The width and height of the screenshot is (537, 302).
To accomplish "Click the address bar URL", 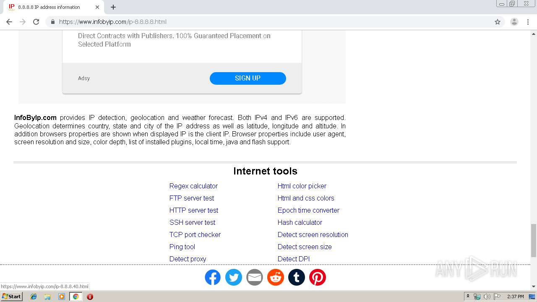I will 113,22.
